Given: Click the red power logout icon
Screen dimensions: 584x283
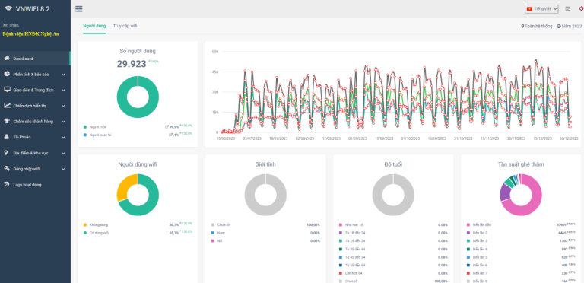Looking at the screenshot, I should point(582,8).
